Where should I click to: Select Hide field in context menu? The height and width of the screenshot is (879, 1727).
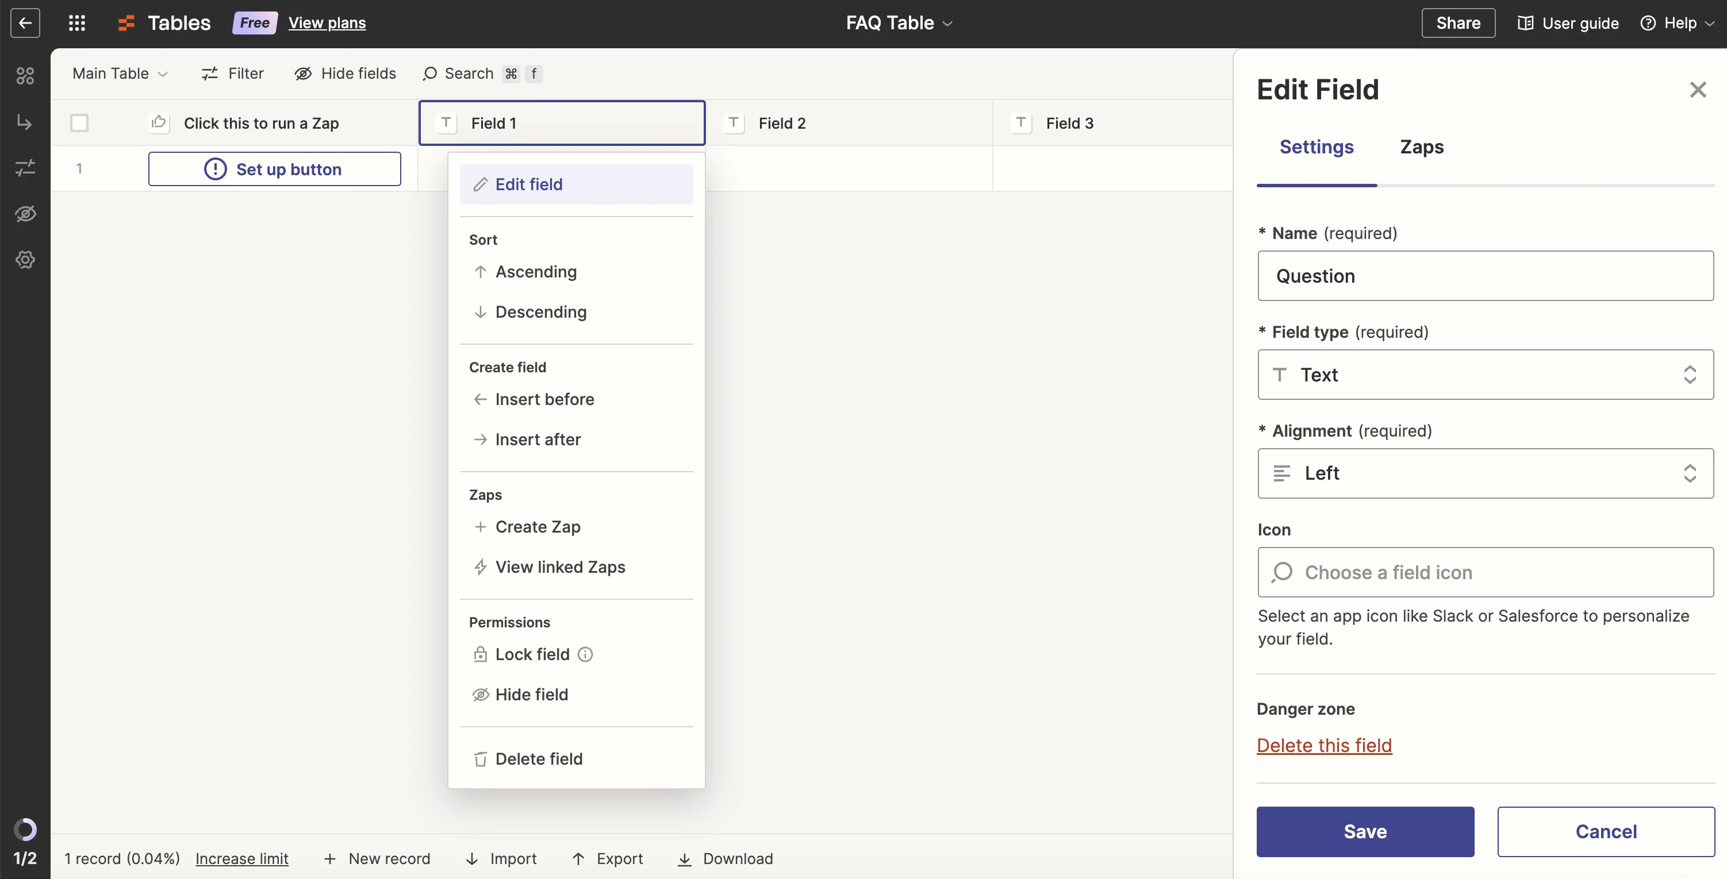tap(531, 695)
